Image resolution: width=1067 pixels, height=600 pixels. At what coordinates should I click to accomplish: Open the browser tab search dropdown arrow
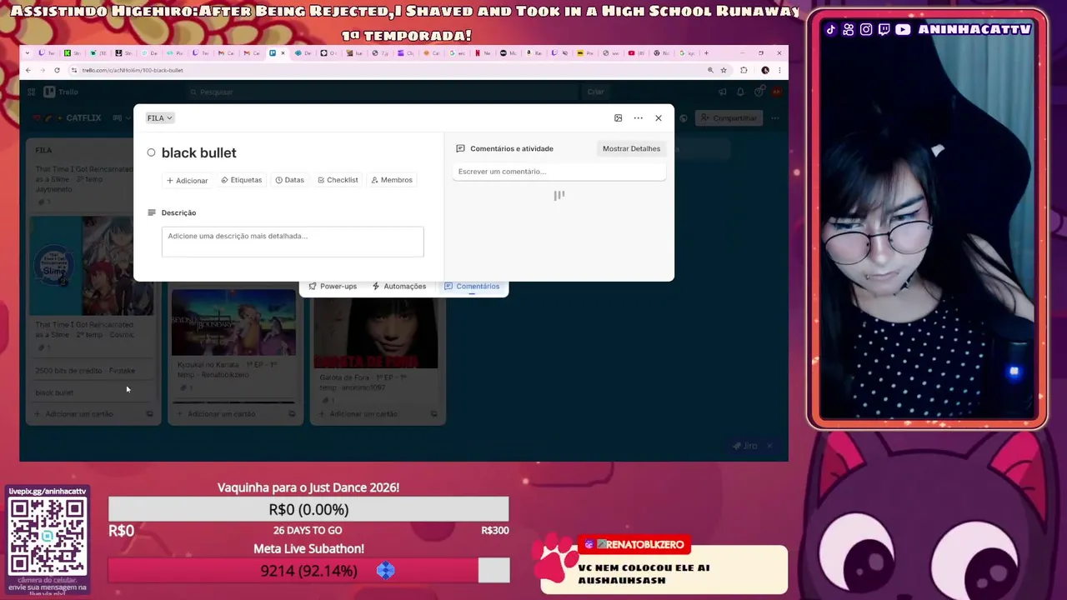(x=28, y=52)
